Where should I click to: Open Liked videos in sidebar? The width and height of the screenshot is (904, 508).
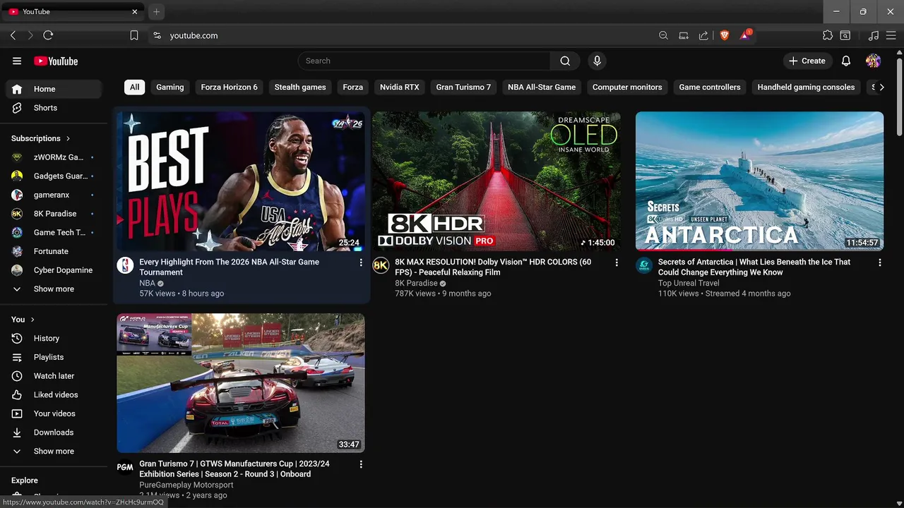click(54, 395)
